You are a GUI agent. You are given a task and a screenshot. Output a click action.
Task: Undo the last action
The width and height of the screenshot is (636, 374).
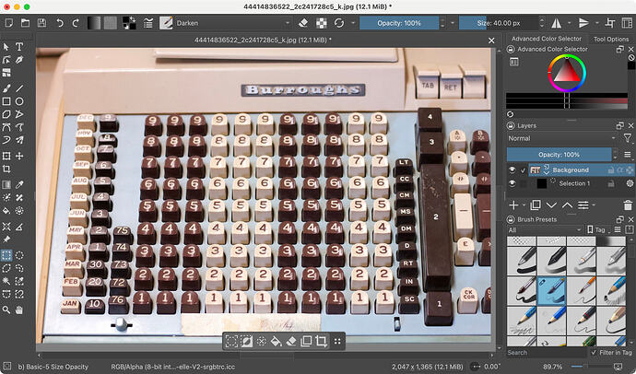60,23
